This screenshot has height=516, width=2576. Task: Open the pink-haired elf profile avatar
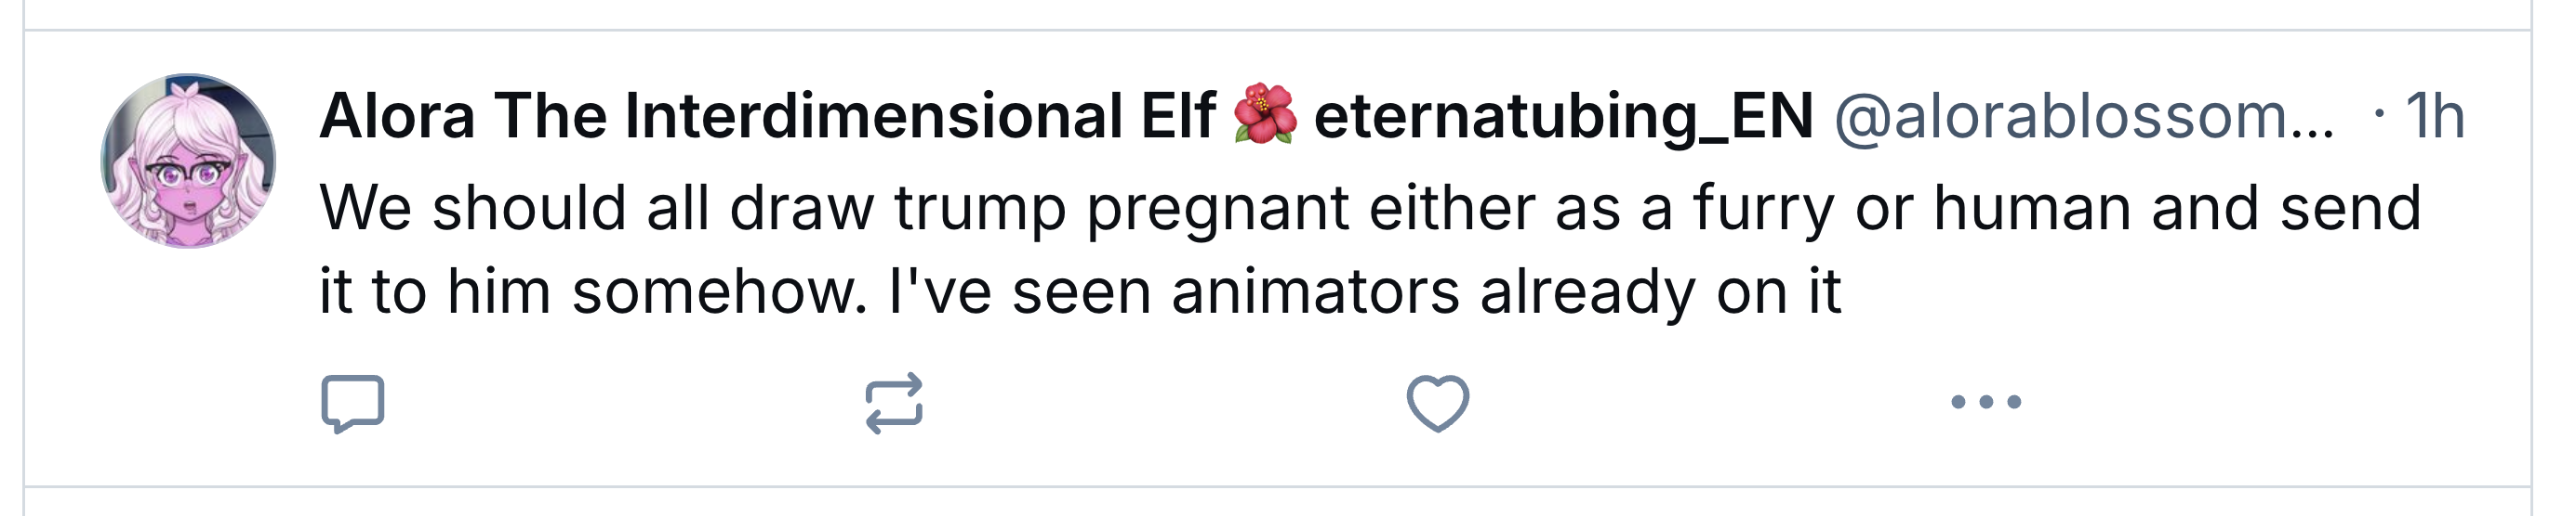188,161
